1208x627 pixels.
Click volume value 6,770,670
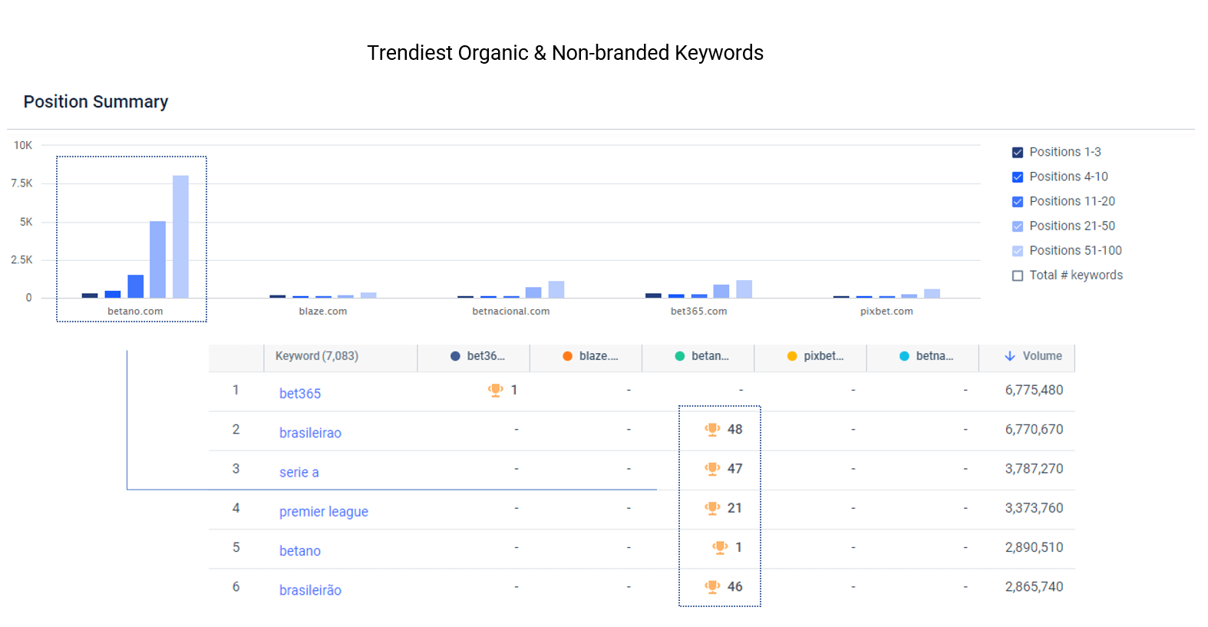(x=1034, y=429)
